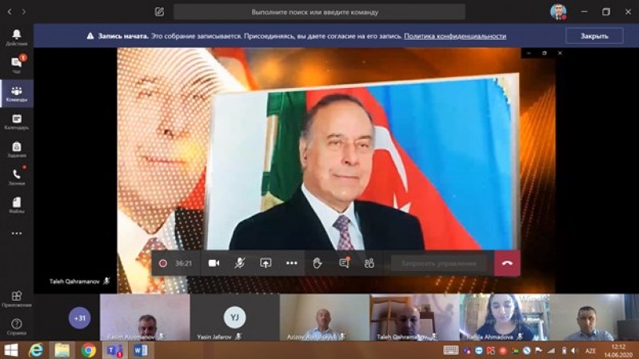Open the Files (Файлы) section in sidebar
This screenshot has width=639, height=359.
click(x=16, y=204)
